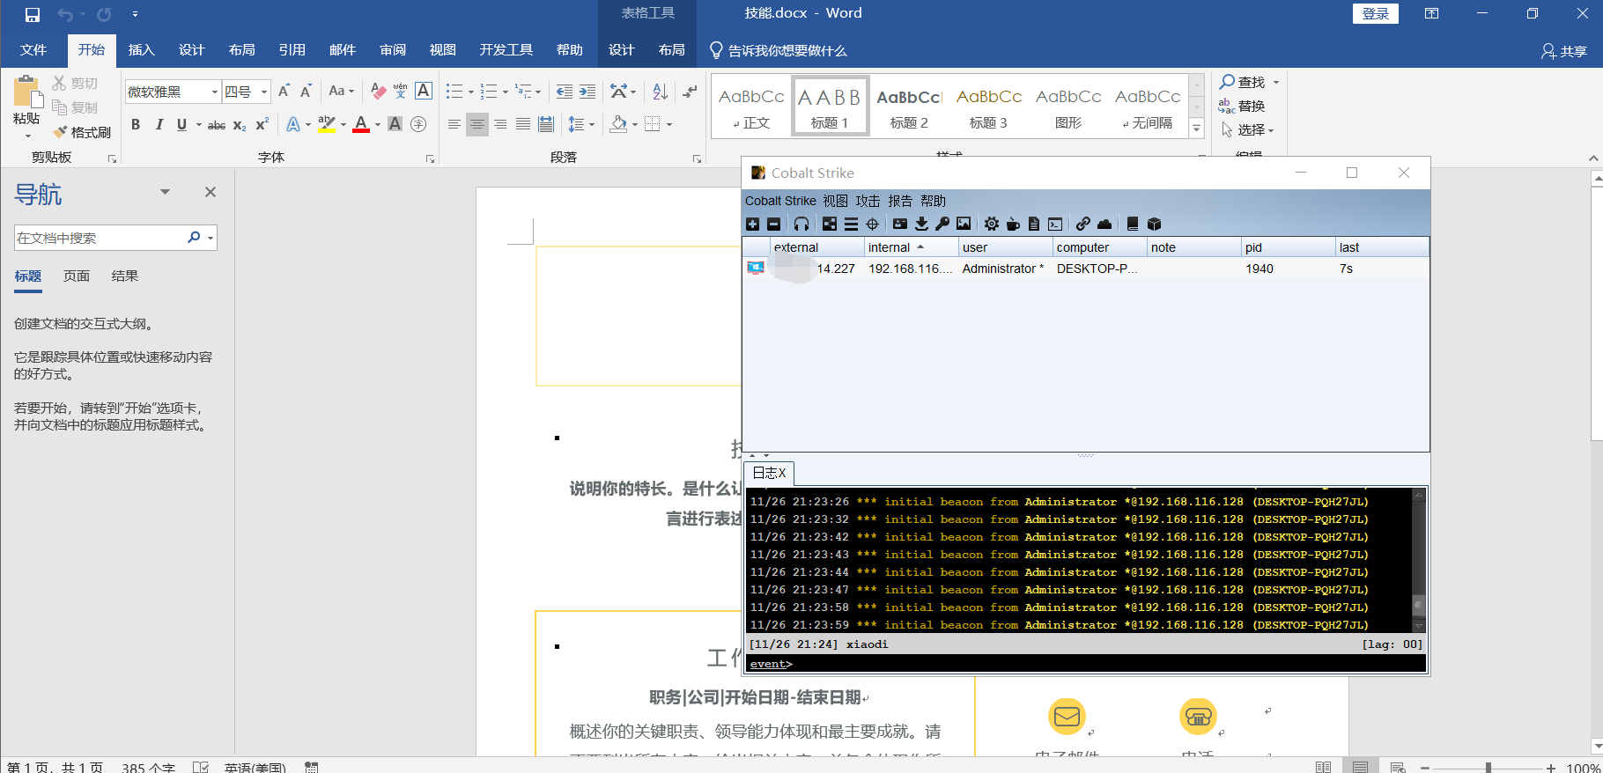1603x773 pixels.
Task: Switch to the 页面 tab in navigation pane
Action: tap(77, 276)
